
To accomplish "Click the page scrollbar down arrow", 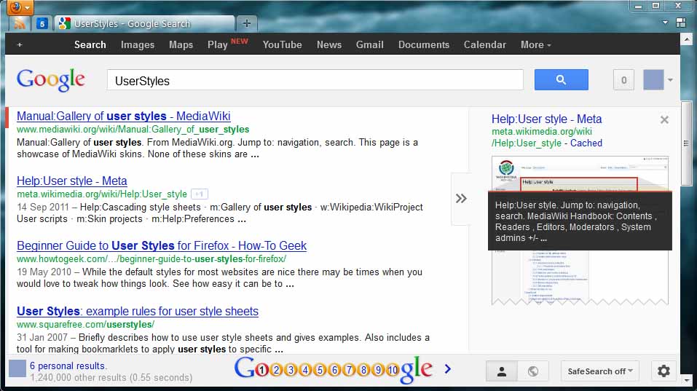I will (x=686, y=381).
